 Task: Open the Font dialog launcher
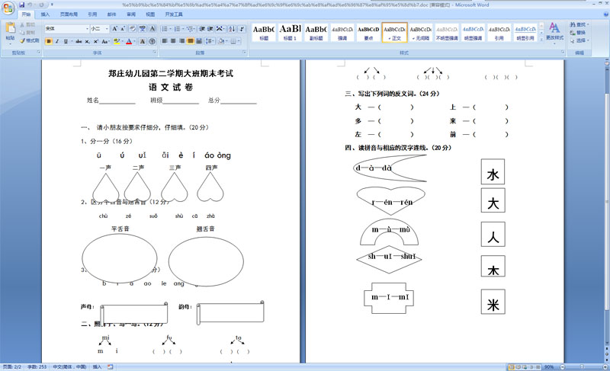point(155,52)
